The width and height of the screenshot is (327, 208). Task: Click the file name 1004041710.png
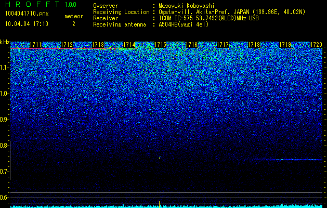[27, 14]
